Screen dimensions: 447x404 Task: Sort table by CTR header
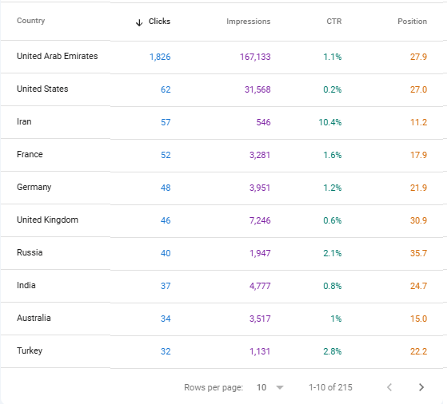click(333, 22)
